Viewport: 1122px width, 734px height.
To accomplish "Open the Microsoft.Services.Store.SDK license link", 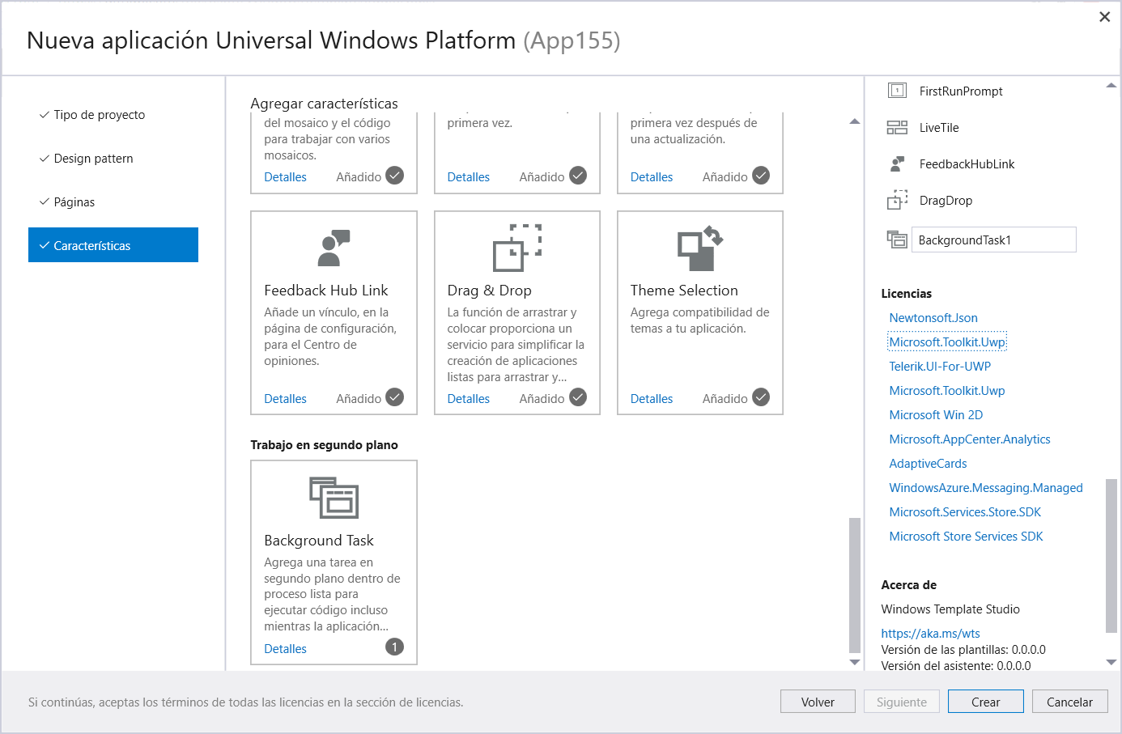I will coord(965,512).
